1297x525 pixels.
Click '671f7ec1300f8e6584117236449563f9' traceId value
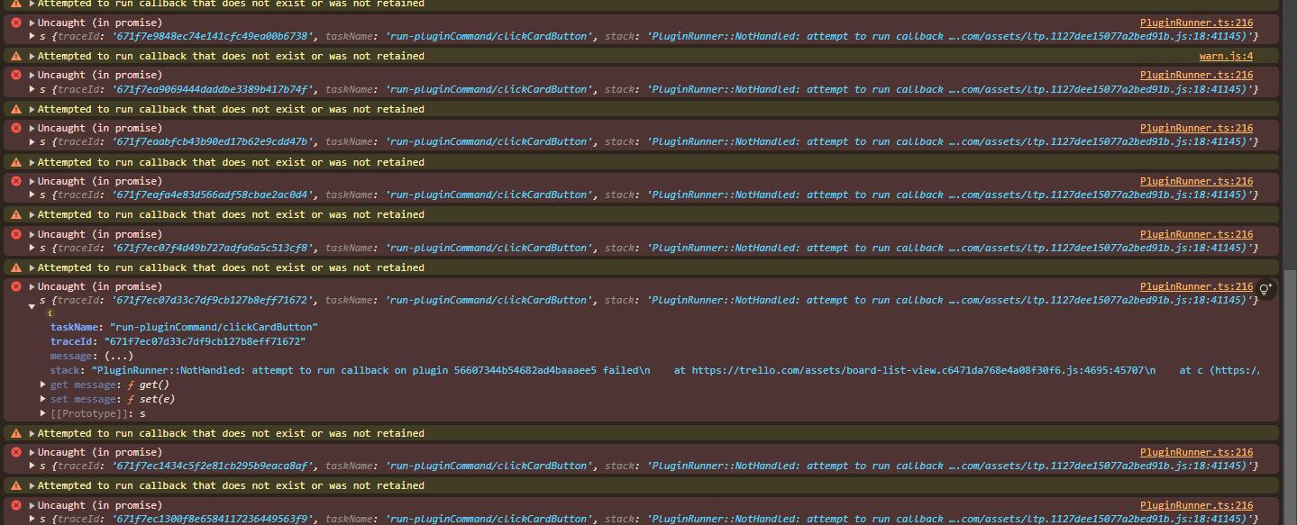click(213, 520)
